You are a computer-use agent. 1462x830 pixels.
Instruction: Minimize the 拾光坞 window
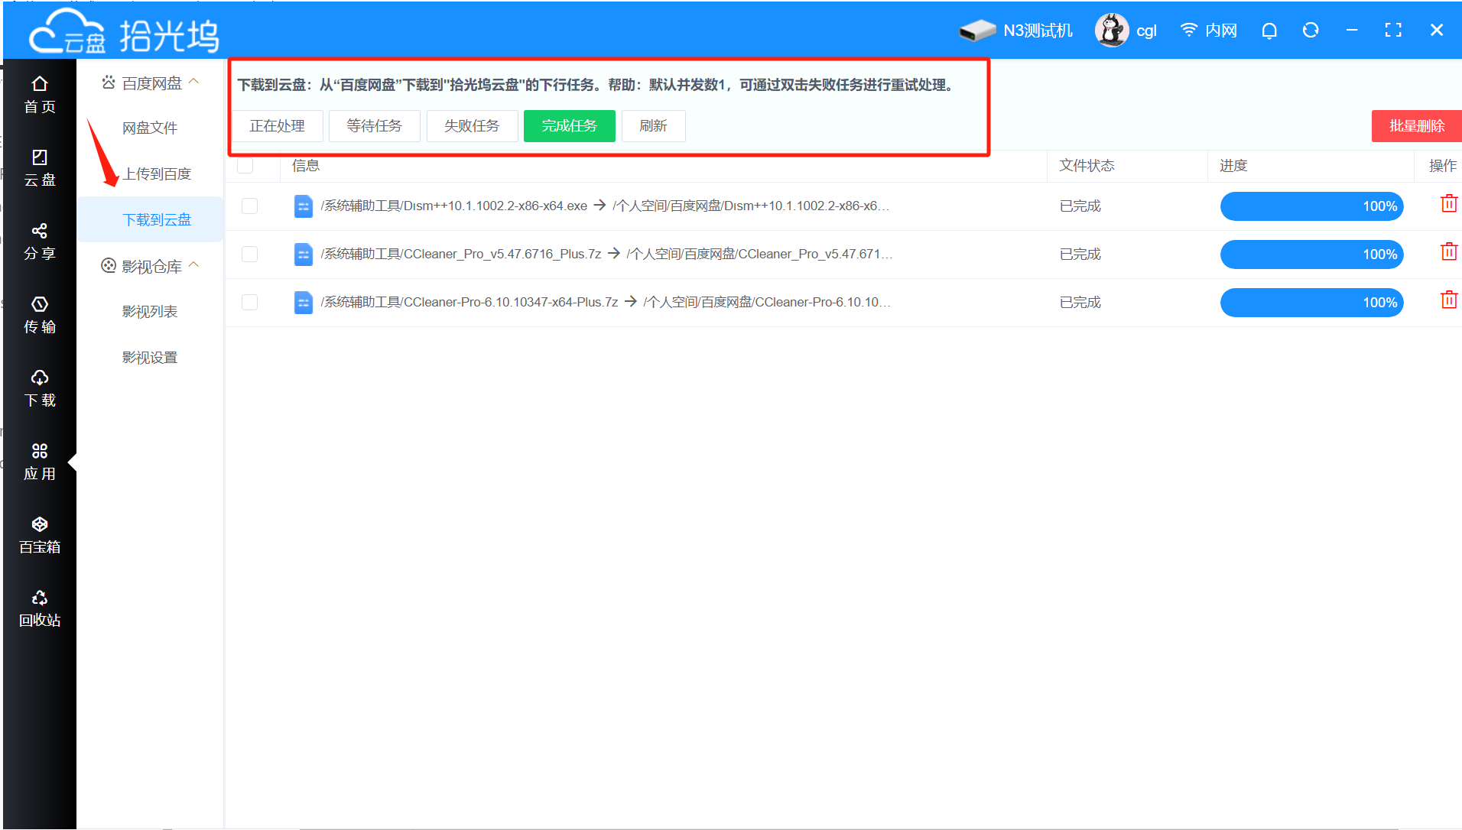[x=1352, y=30]
